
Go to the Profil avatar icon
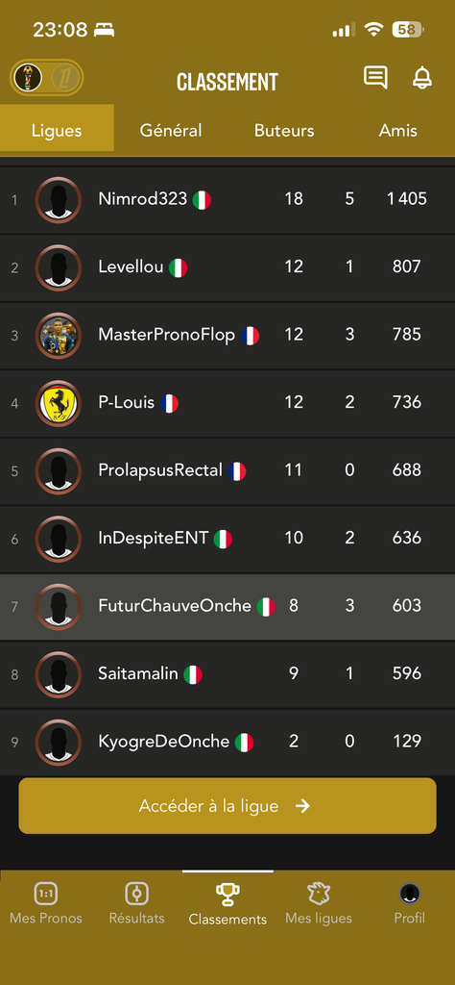(409, 893)
